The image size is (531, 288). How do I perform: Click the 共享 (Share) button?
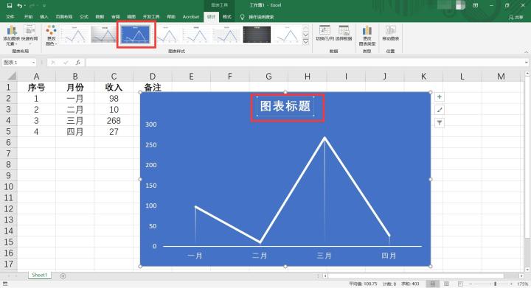pyautogui.click(x=516, y=17)
